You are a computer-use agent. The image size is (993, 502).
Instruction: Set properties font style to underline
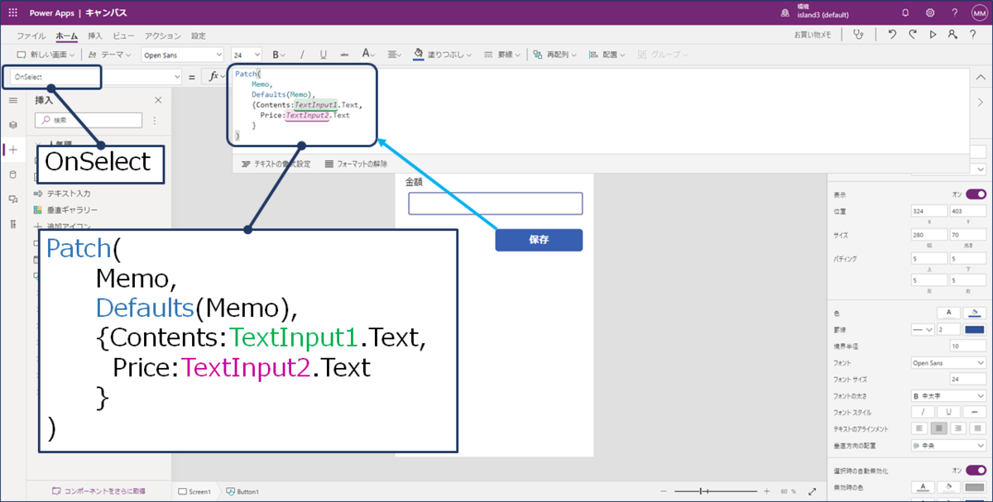tap(948, 412)
